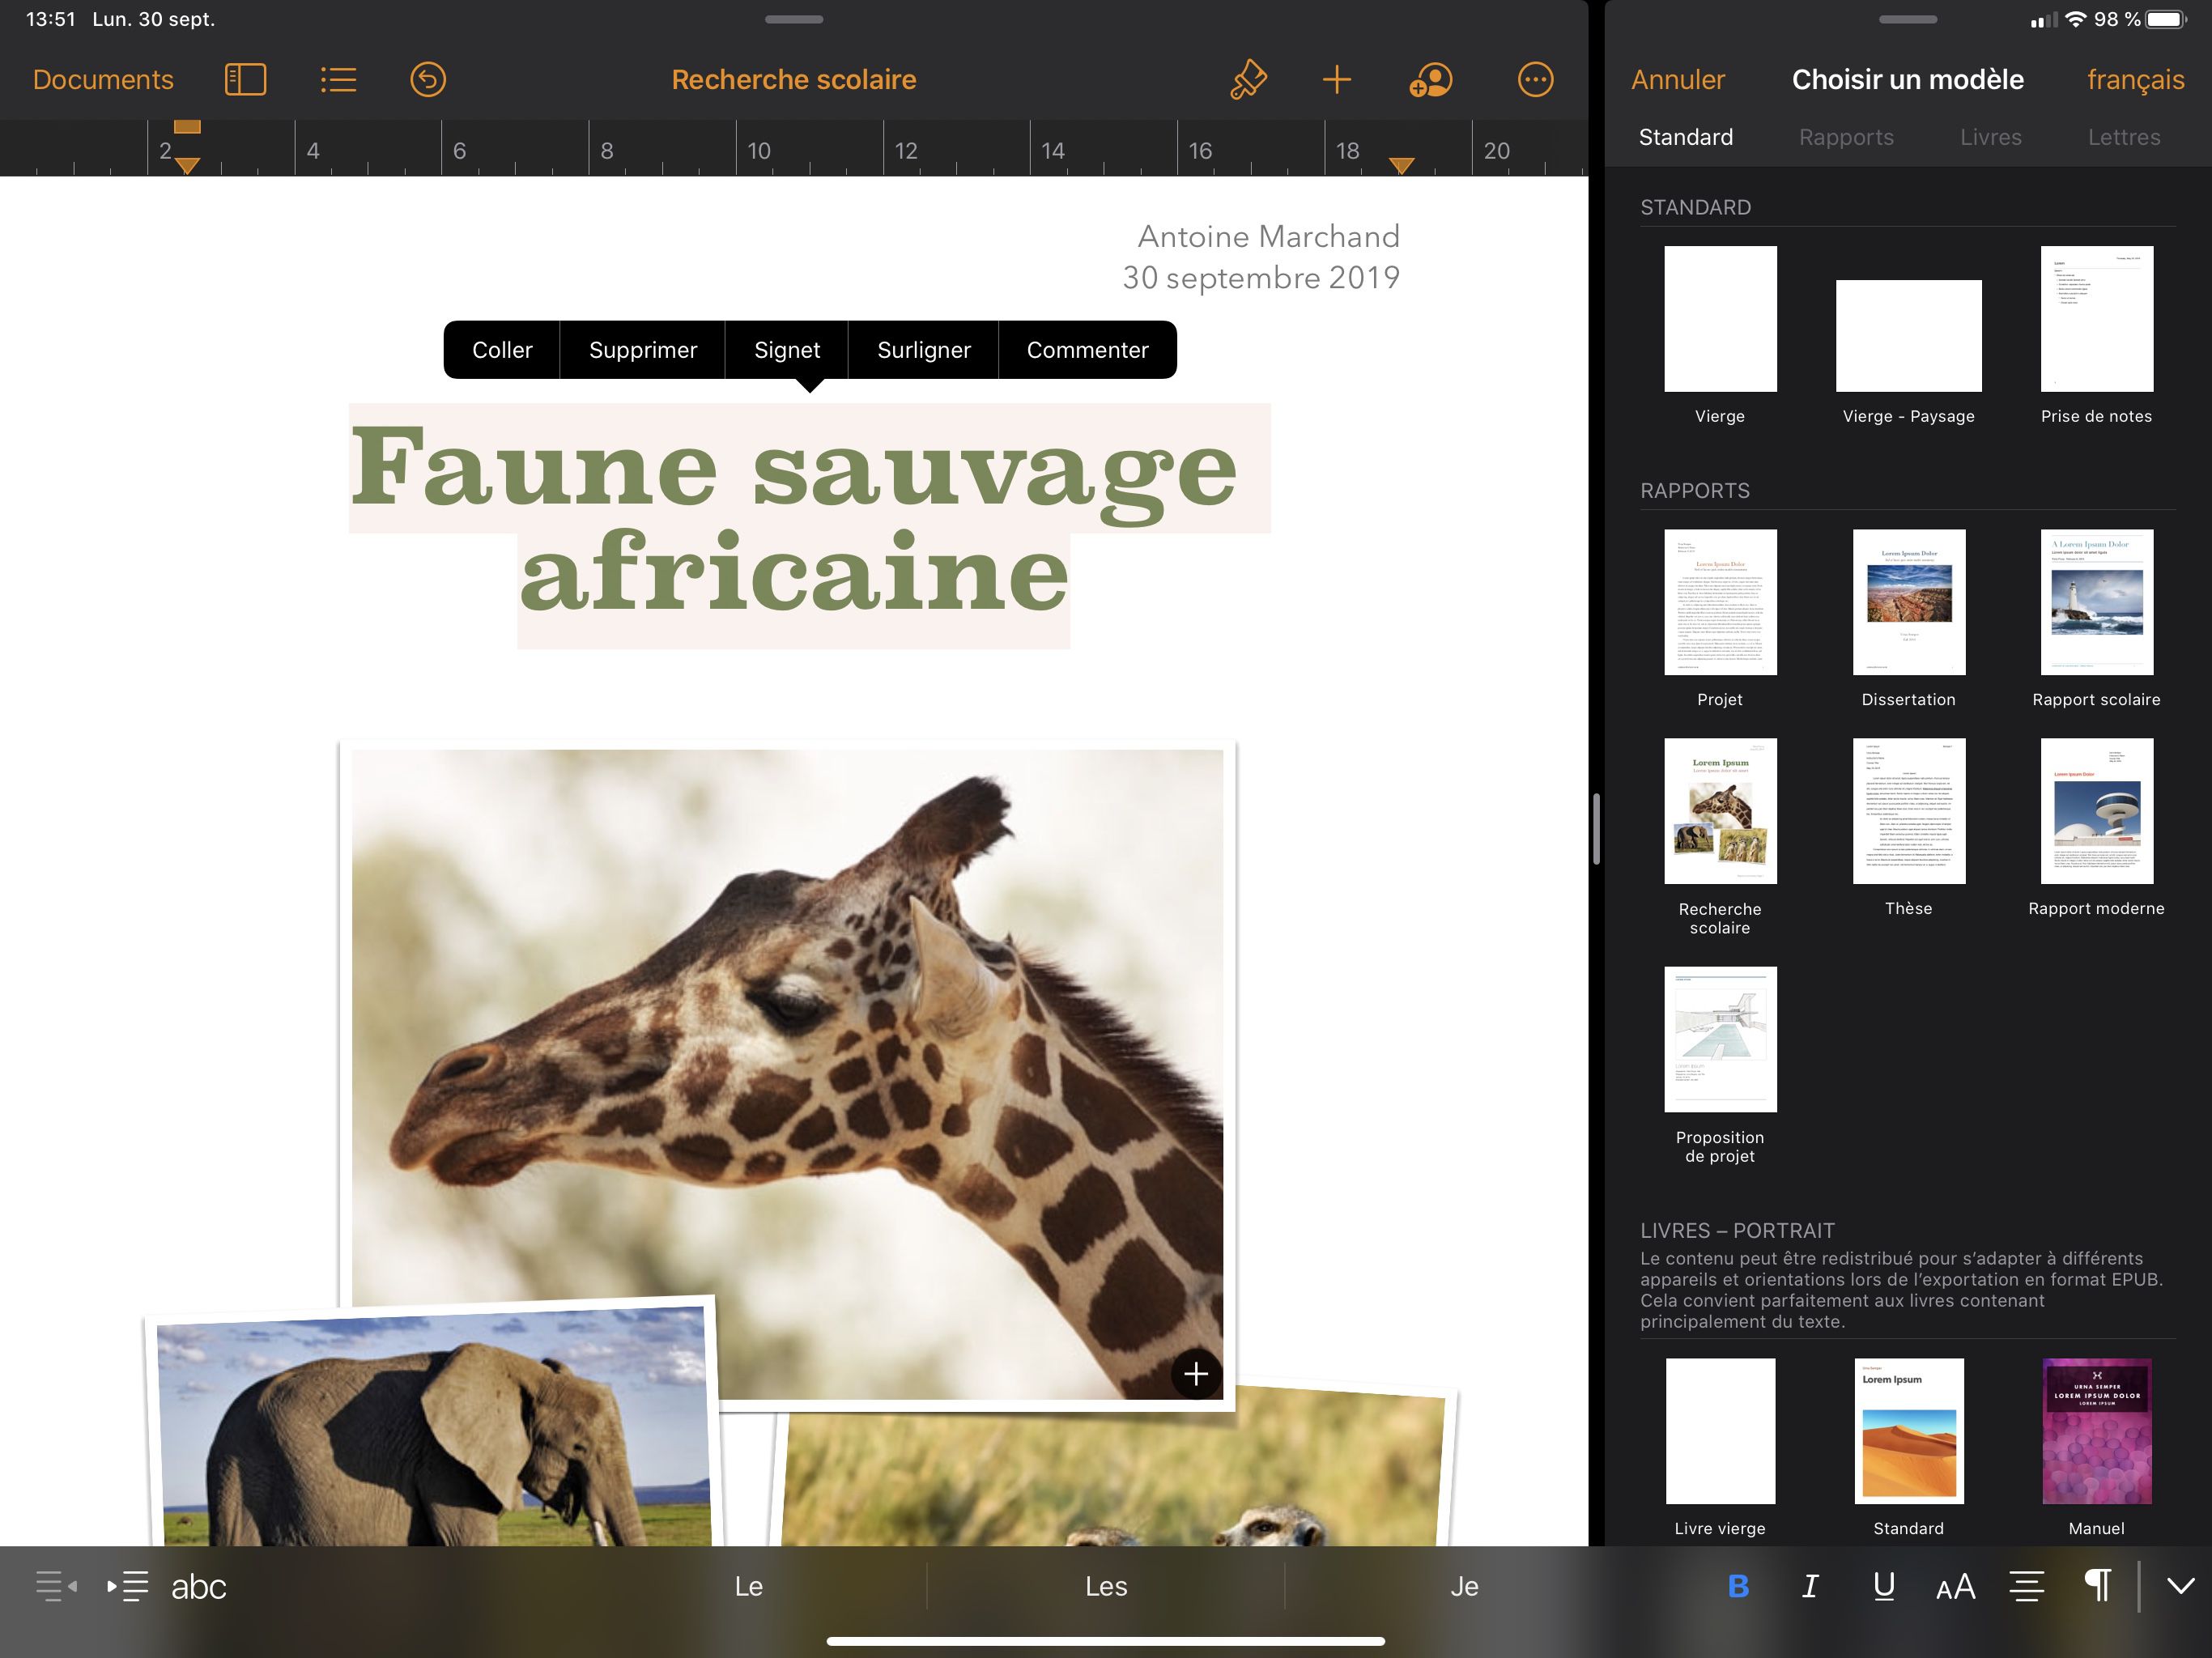
Task: Tap français to change template language
Action: pyautogui.click(x=2135, y=79)
